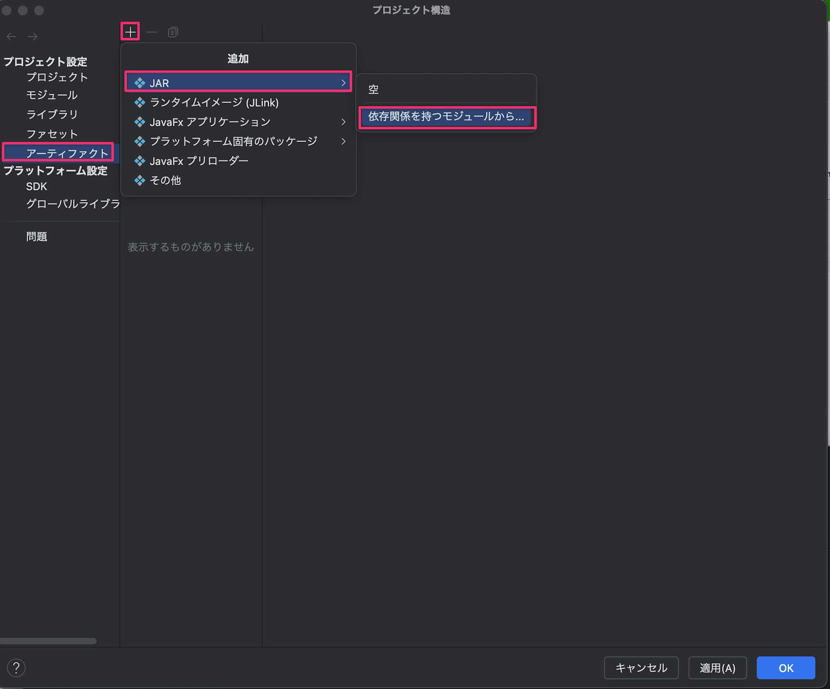This screenshot has height=689, width=830.
Task: Click the プロジェクト構造 window title
Action: click(x=411, y=10)
